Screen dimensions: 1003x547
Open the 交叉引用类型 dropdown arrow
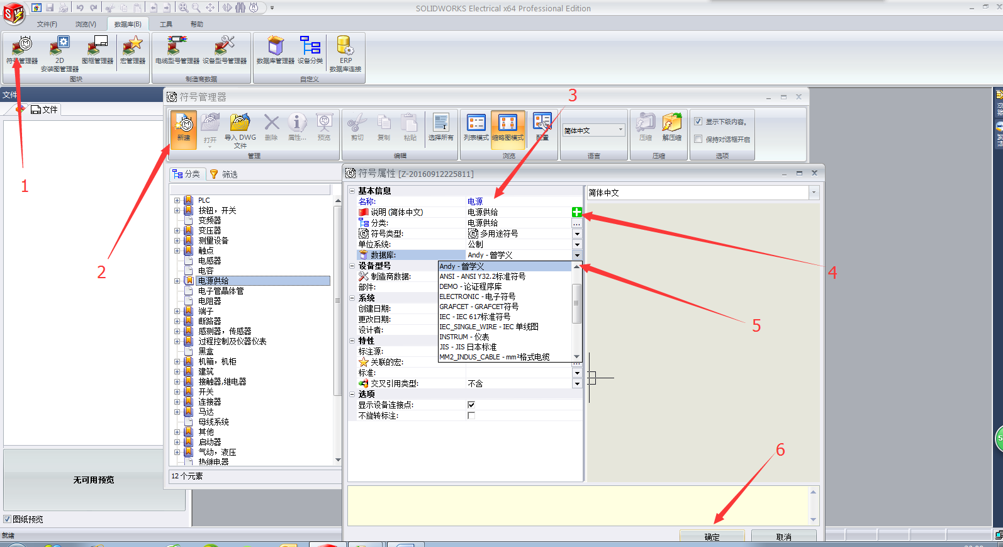tap(577, 383)
